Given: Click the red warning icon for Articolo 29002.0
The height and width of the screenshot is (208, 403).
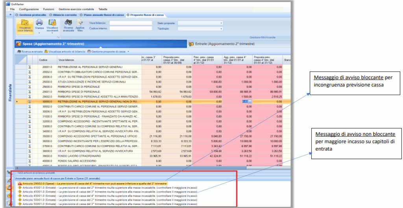Looking at the screenshot, I should (19, 183).
